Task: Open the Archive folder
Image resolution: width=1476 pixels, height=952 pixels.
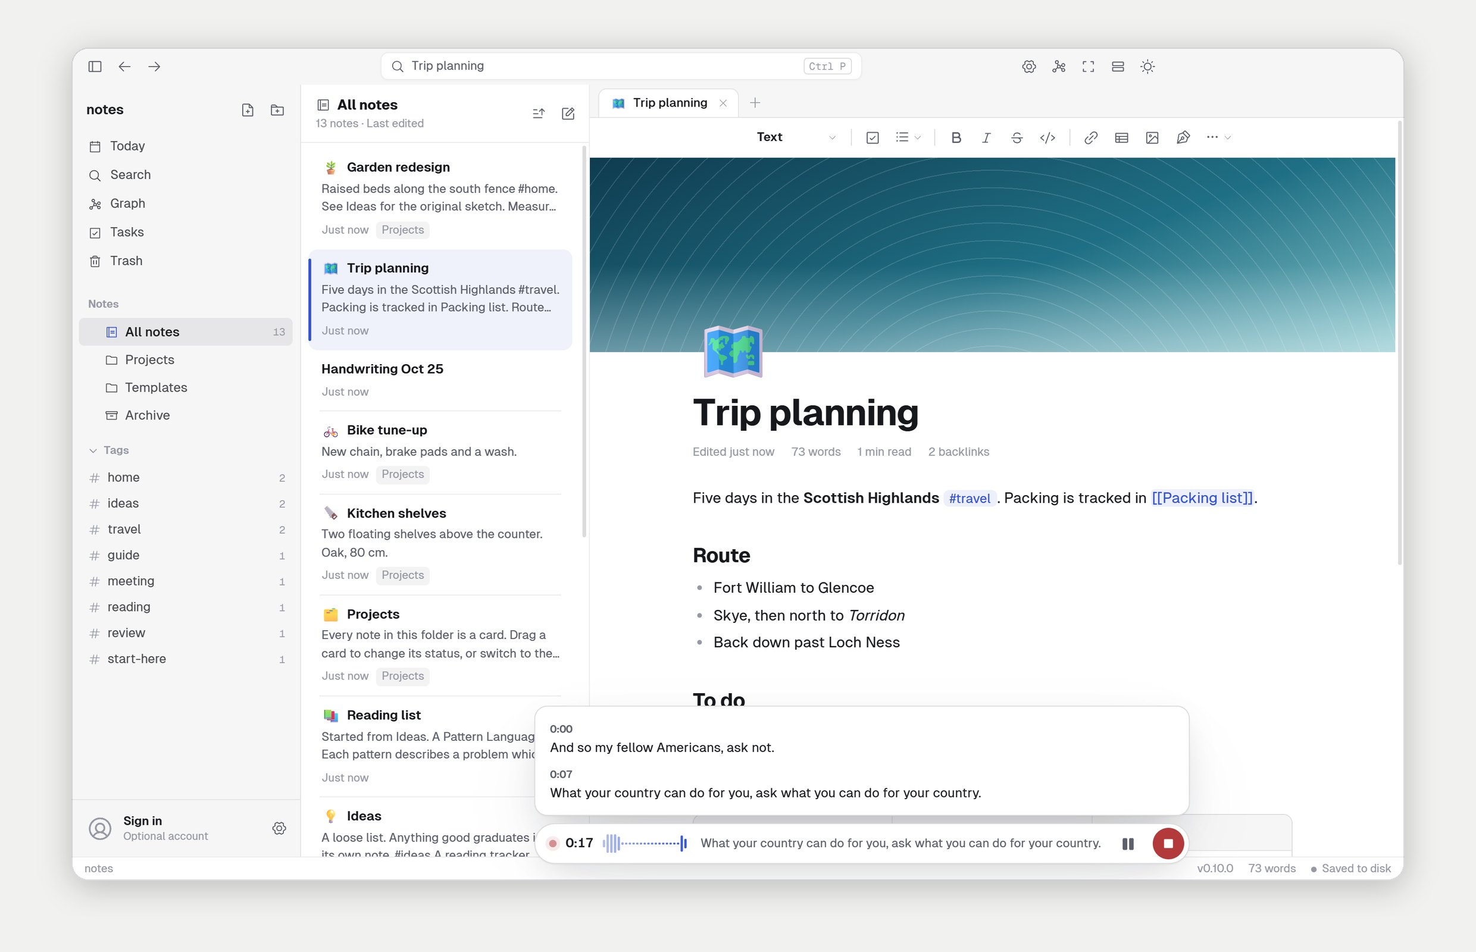Action: coord(186,415)
